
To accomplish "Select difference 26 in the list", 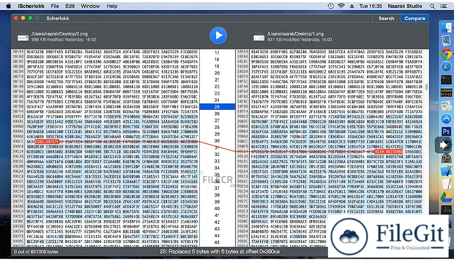I will (x=217, y=114).
